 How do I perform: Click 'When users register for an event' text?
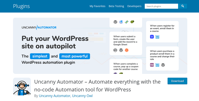click(162, 28)
